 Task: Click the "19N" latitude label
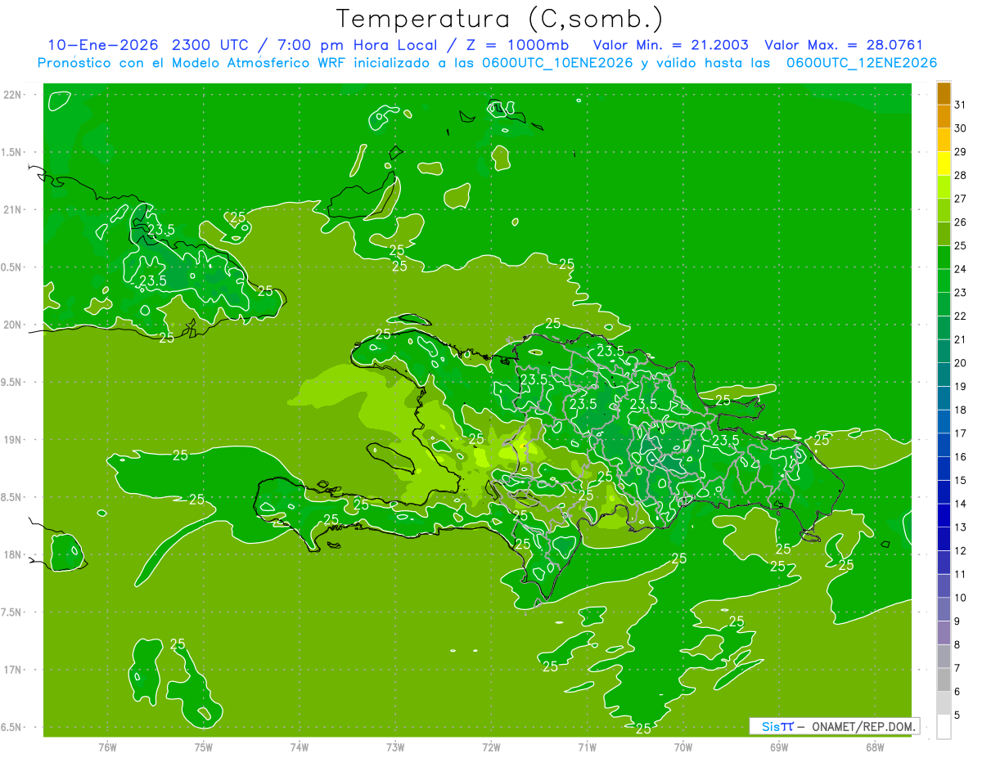tap(13, 440)
